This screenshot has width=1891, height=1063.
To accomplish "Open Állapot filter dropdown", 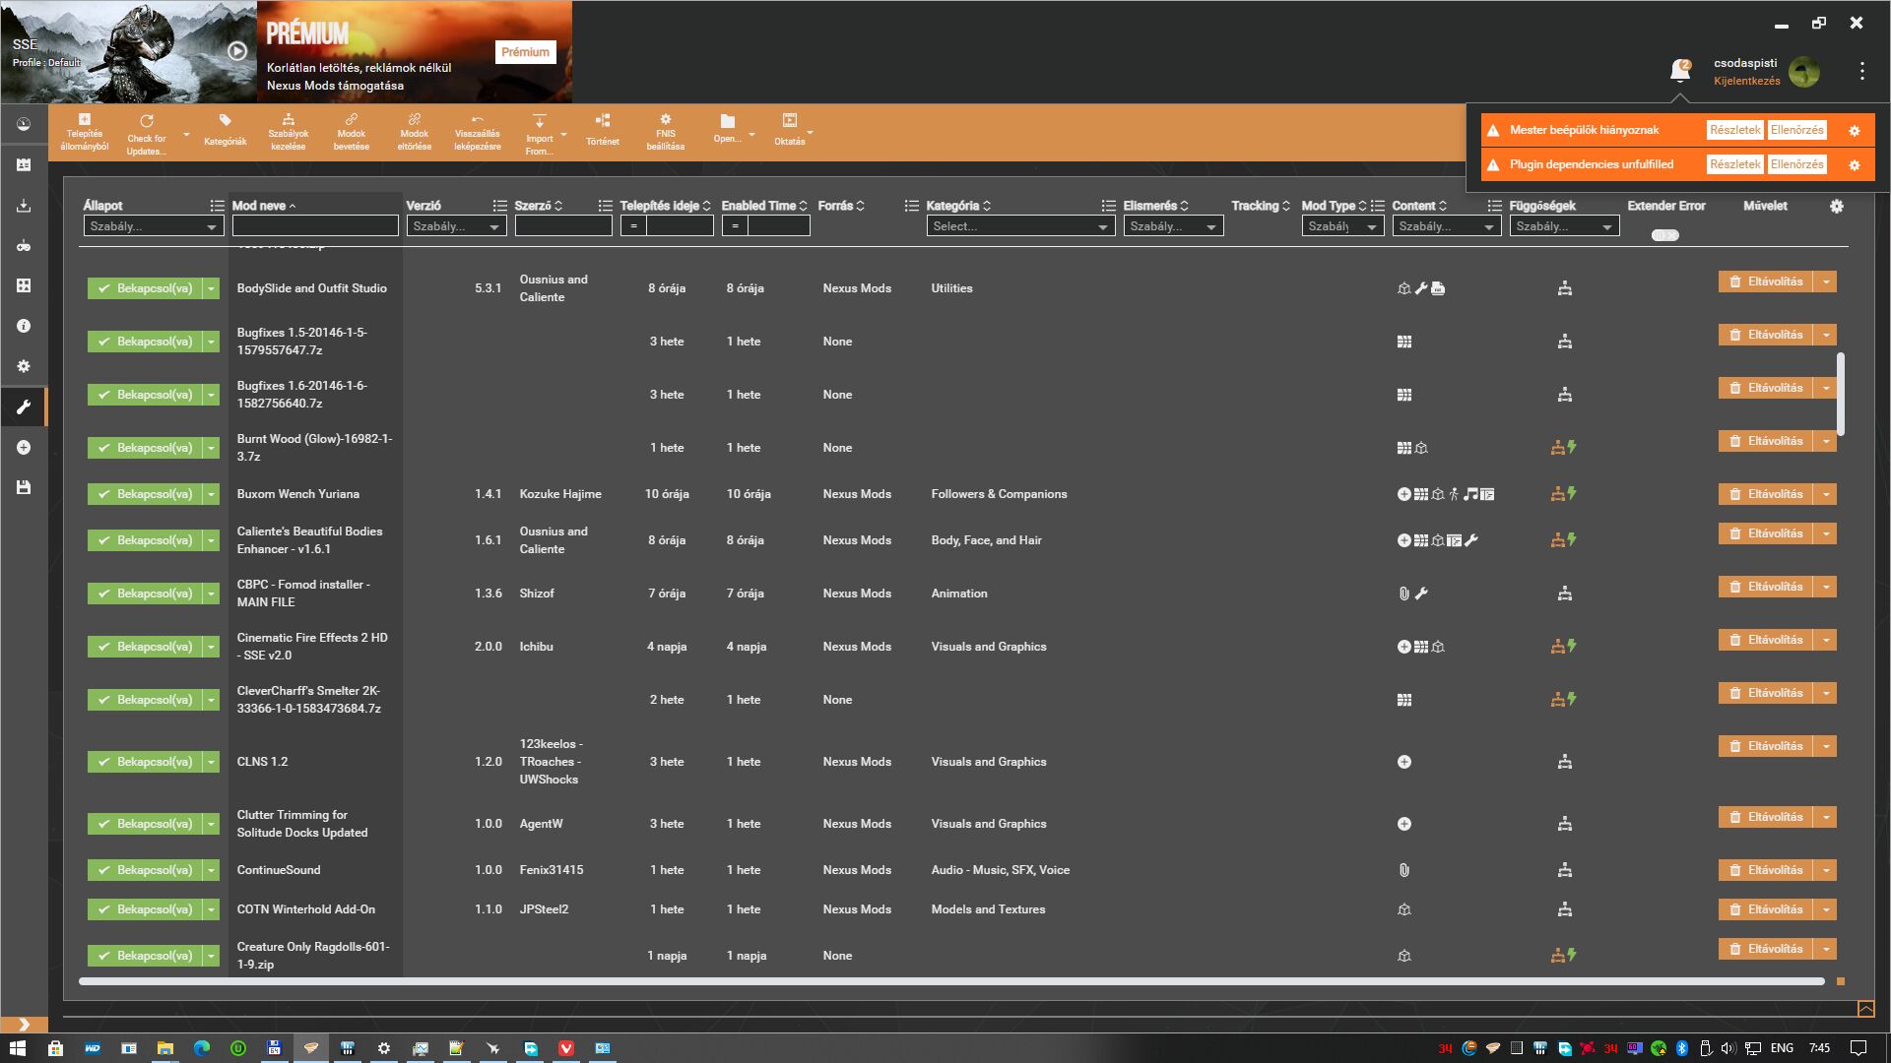I will (x=154, y=226).
